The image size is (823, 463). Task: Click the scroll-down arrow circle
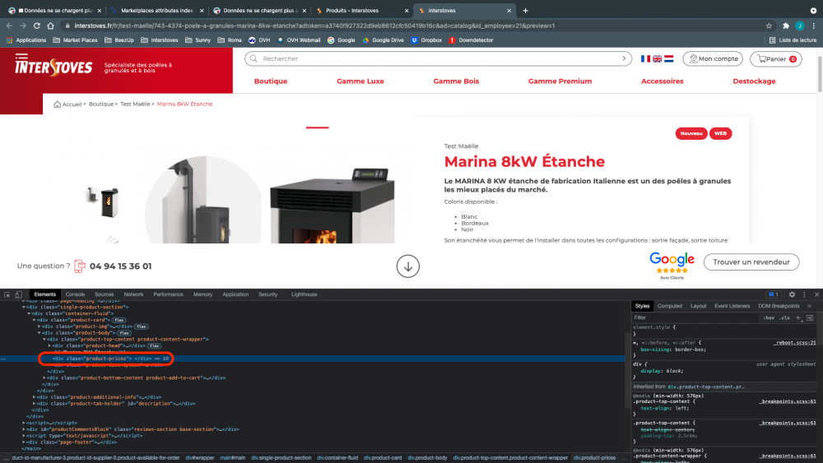[x=408, y=266]
